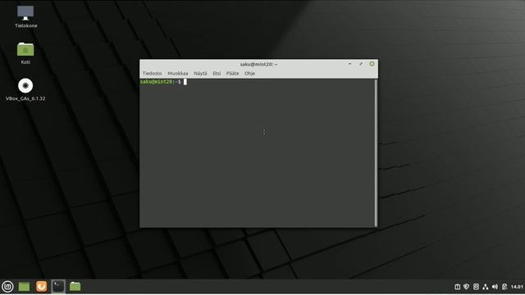Open the Etsi menu
525x295 pixels.
(217, 73)
